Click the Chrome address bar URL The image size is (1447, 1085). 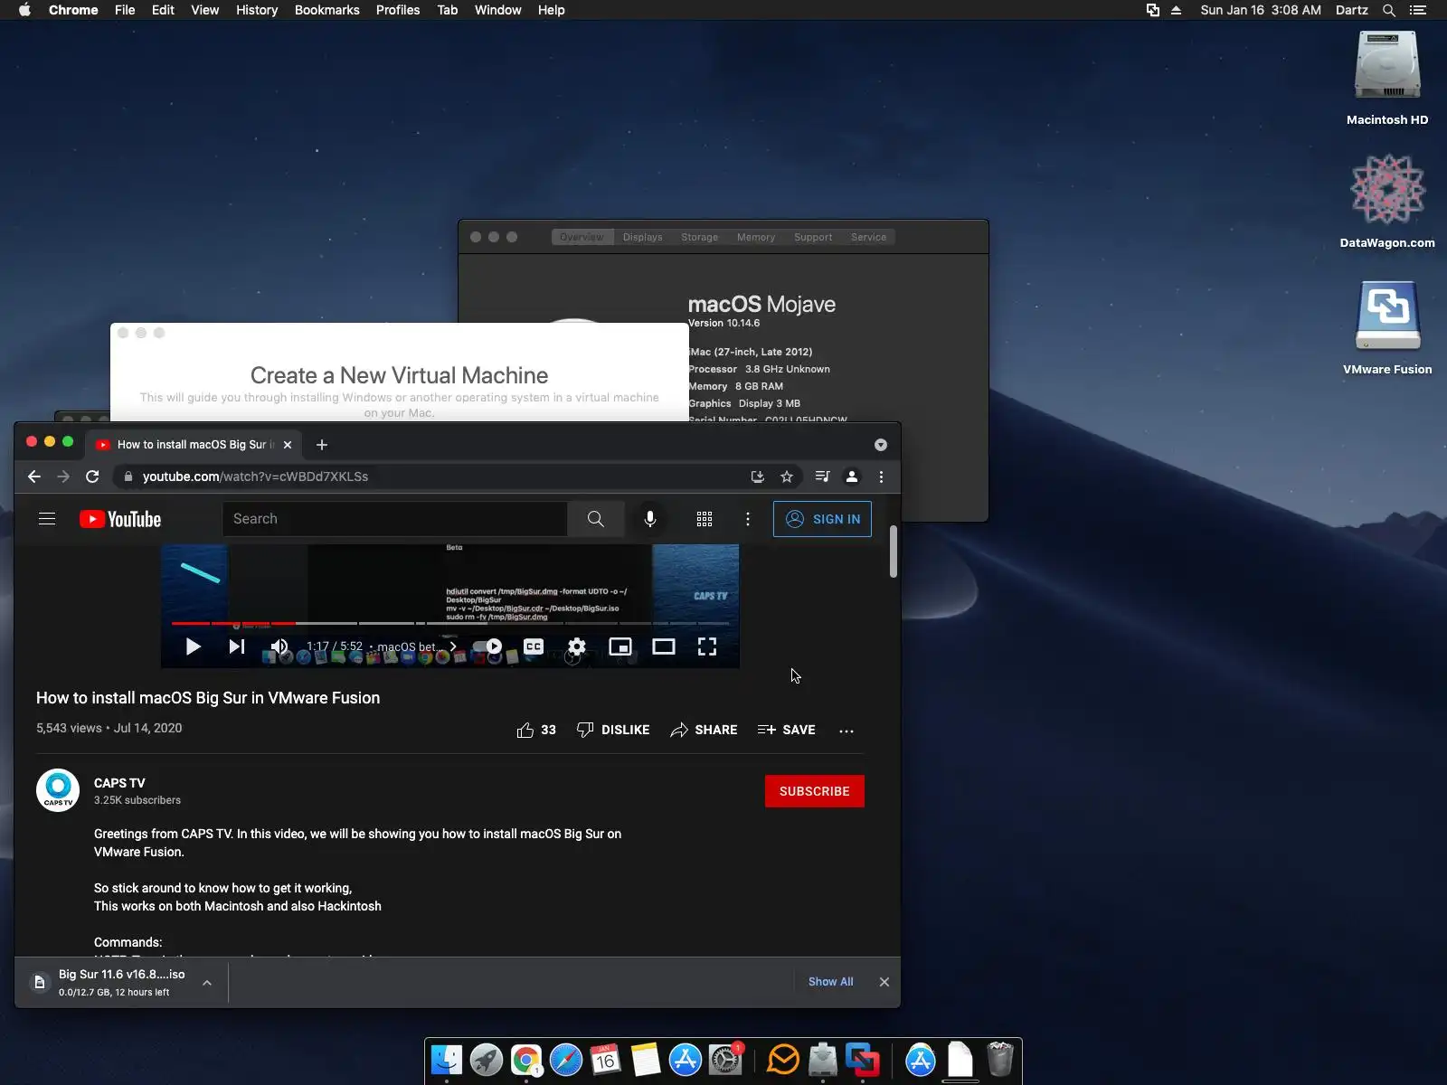[255, 476]
